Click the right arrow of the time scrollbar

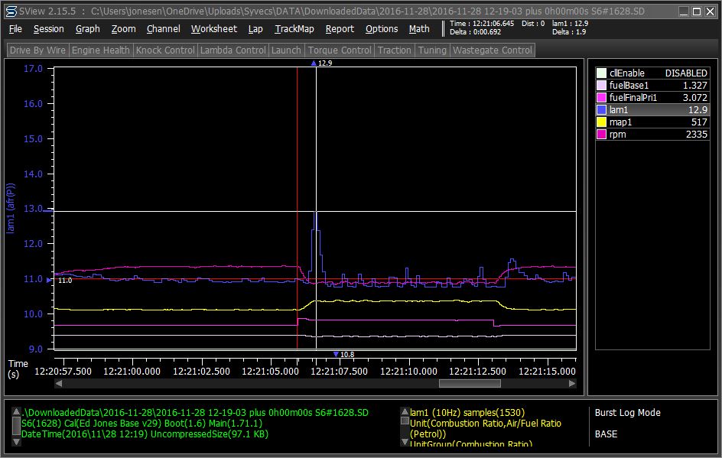[571, 383]
